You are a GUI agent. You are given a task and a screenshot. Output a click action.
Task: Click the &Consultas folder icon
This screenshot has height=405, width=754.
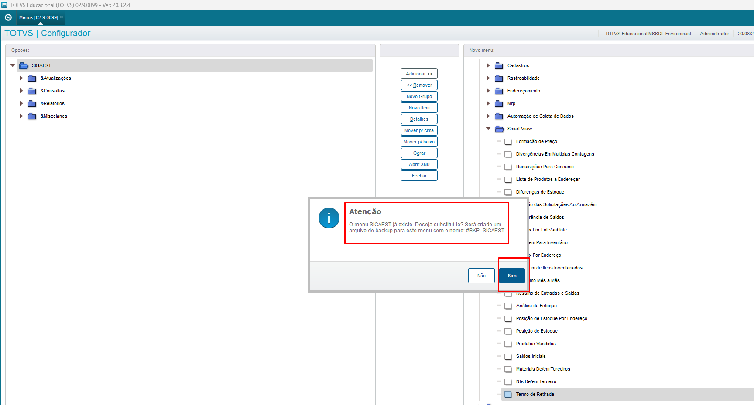32,91
